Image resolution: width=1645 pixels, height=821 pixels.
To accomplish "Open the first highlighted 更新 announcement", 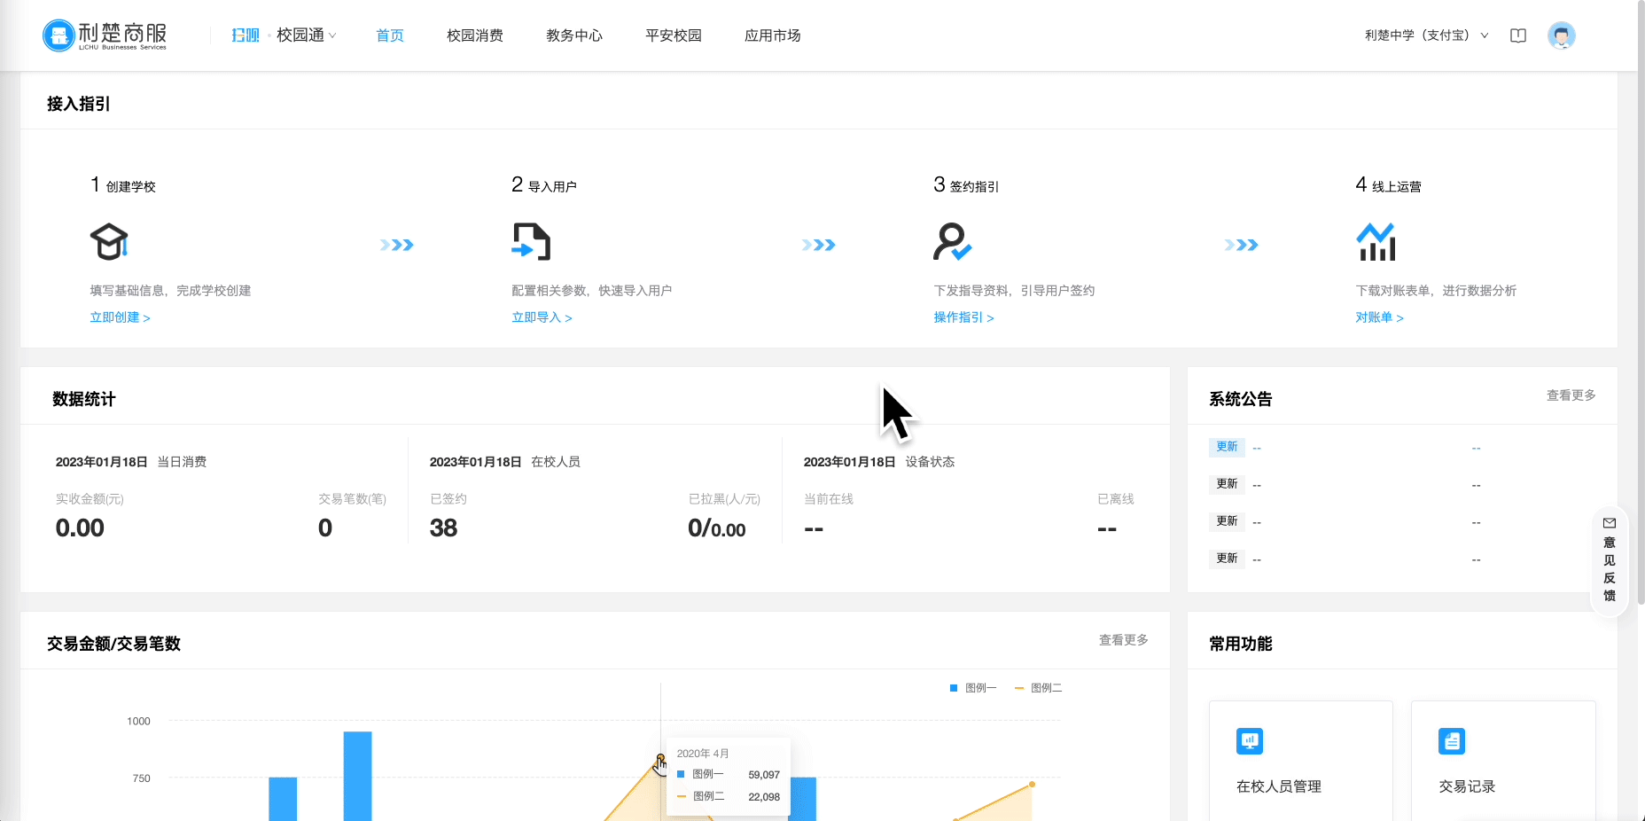I will point(1227,447).
